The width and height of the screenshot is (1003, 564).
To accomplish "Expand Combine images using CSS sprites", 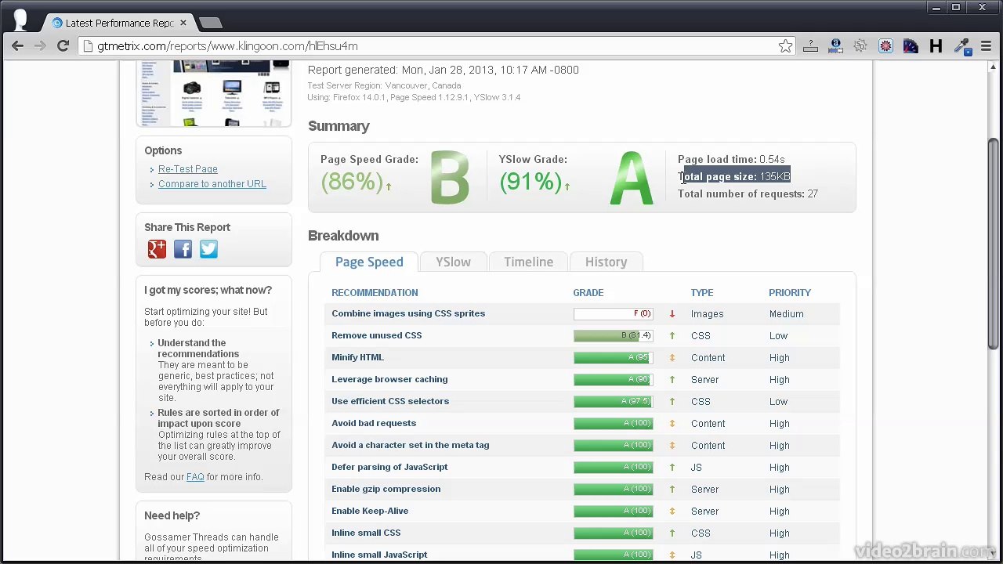I will (408, 313).
